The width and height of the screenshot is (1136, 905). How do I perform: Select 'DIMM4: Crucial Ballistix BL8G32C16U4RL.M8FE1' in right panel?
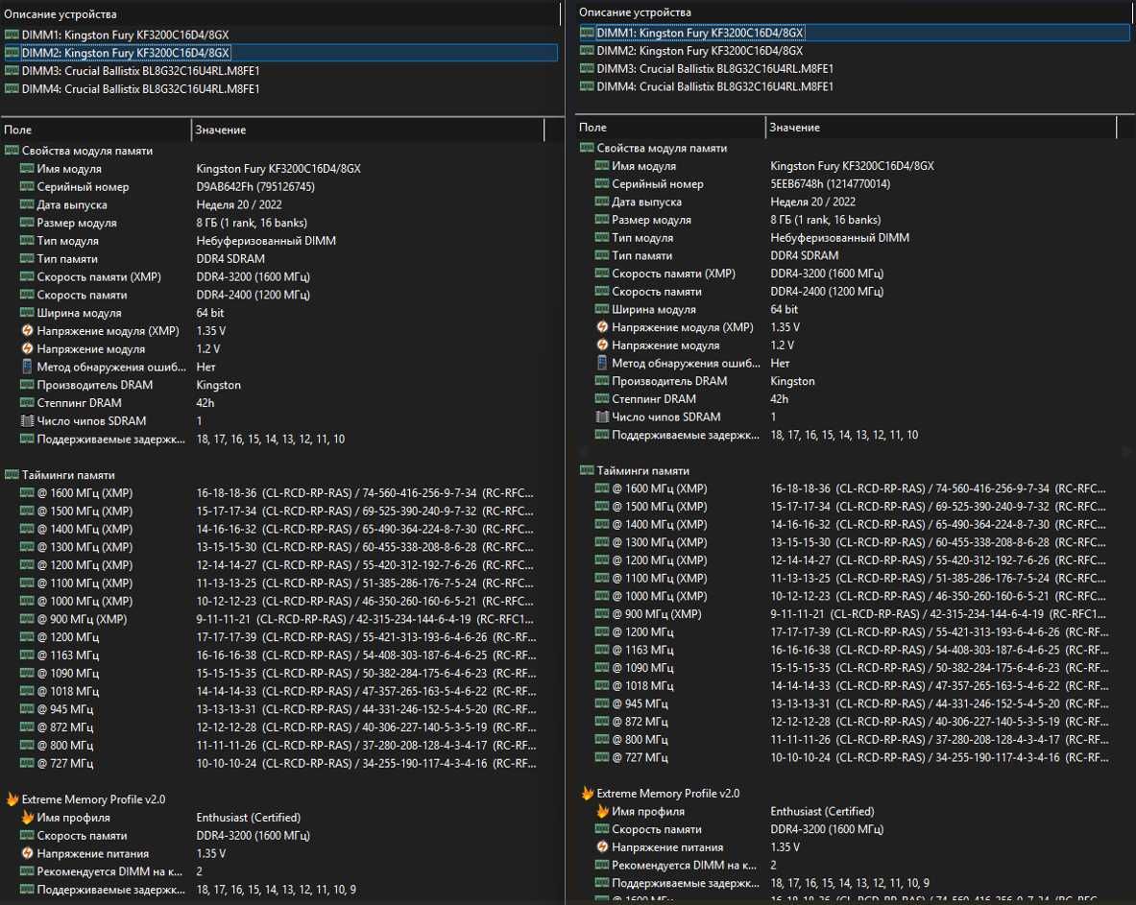coord(715,86)
